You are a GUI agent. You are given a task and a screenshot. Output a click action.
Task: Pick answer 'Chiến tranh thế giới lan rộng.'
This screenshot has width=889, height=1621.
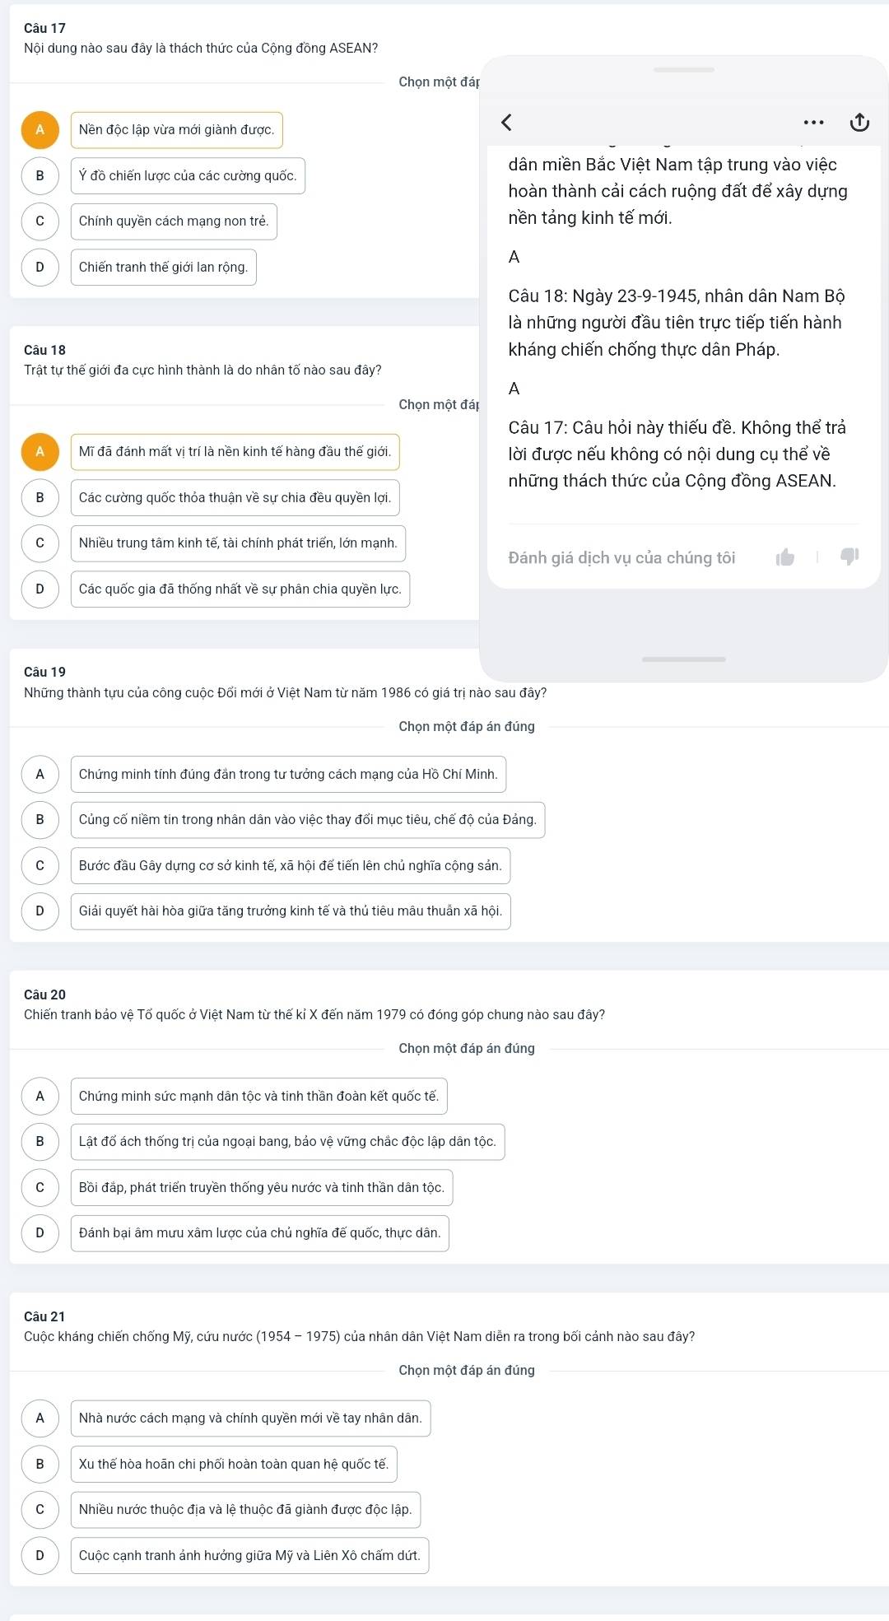tap(164, 268)
